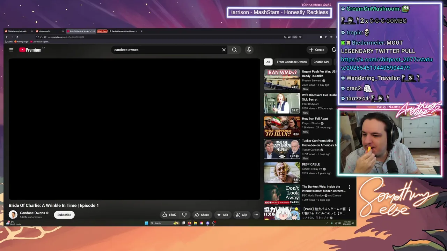Click the Create button

317,50
